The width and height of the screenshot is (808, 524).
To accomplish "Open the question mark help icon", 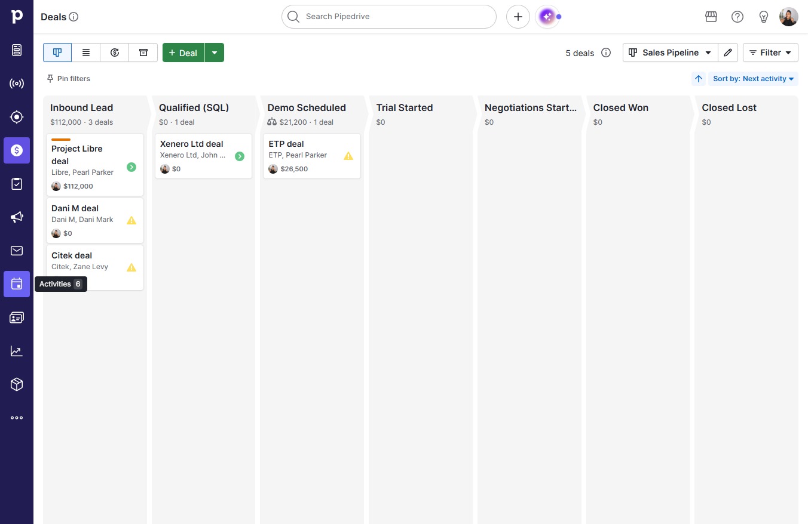I will (x=737, y=17).
